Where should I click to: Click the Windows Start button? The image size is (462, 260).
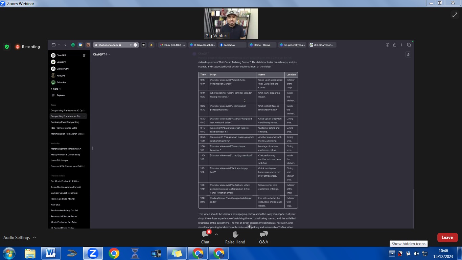coord(9,253)
